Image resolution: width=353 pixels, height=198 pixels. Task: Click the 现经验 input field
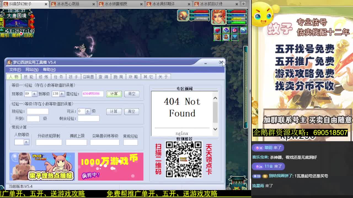tap(38, 111)
